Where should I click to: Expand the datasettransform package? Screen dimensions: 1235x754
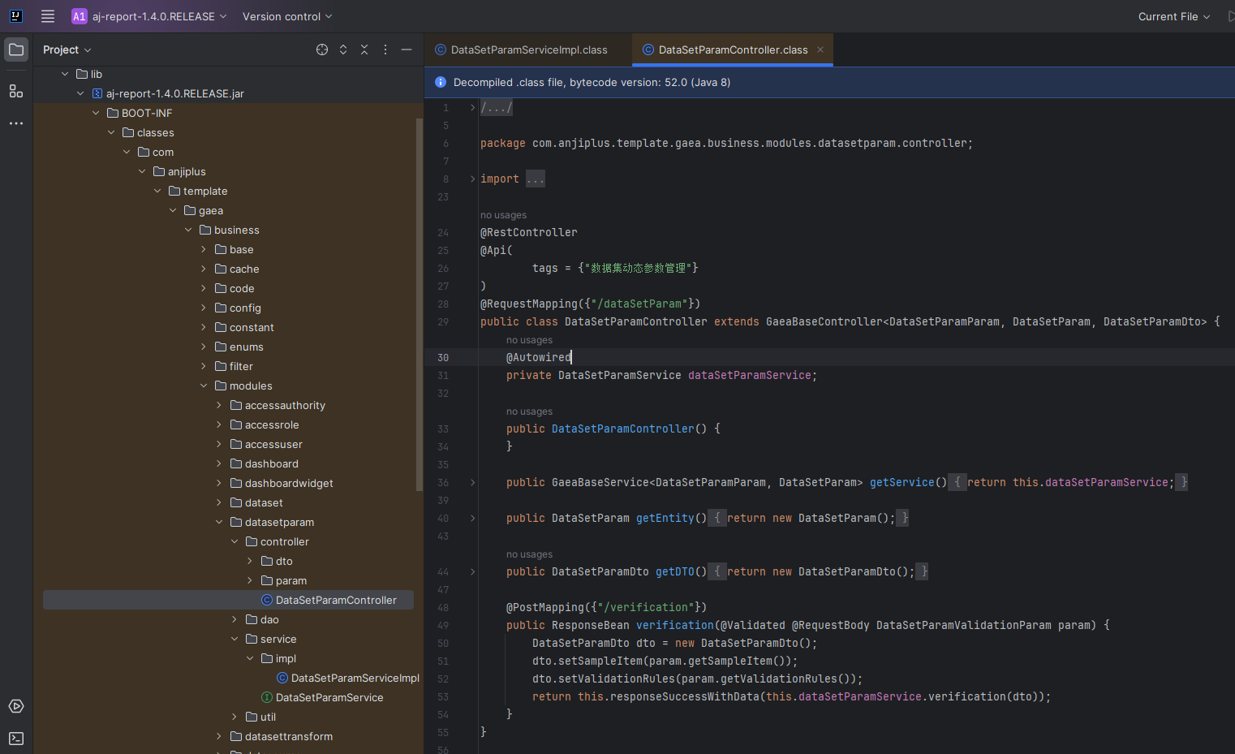click(219, 736)
